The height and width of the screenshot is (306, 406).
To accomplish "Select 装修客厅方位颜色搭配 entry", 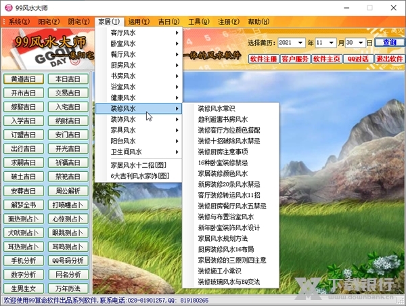I will (x=231, y=130).
